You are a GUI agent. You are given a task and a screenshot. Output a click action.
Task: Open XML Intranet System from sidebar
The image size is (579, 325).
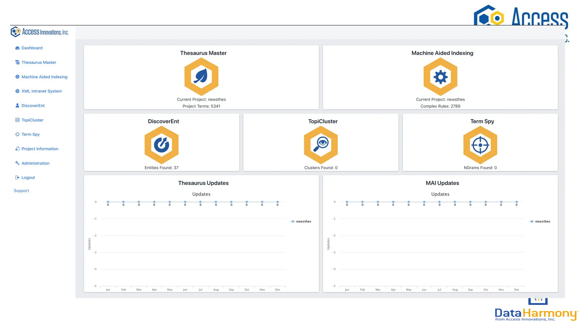pyautogui.click(x=42, y=91)
